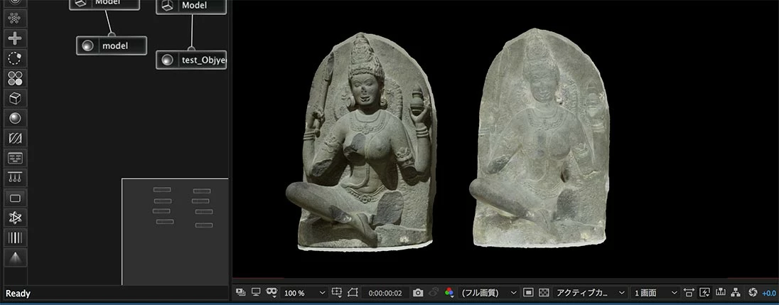Click the atom star-shaped sidebar icon

[x=15, y=218]
